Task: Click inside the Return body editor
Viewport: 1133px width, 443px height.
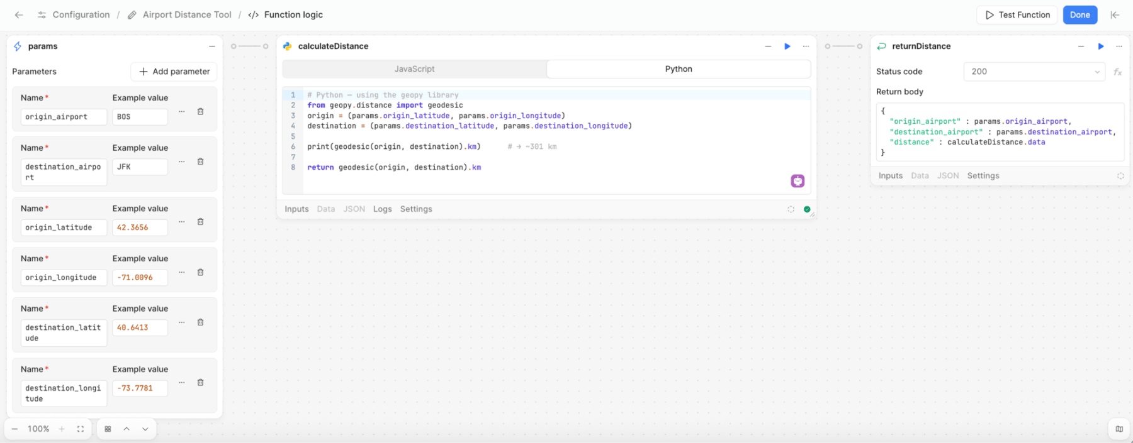Action: click(1000, 132)
